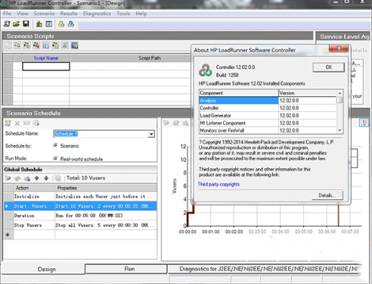Click the Version column header

tap(308, 93)
